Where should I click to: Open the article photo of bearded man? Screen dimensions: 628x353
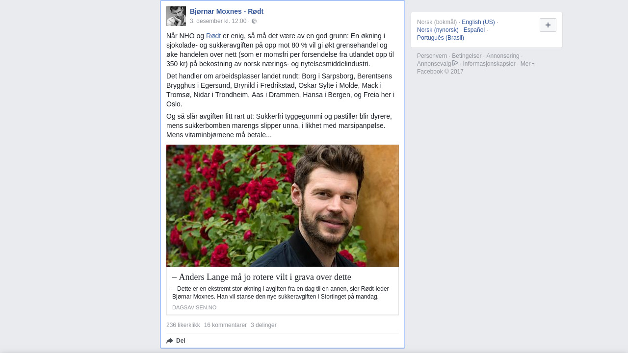pos(283,205)
